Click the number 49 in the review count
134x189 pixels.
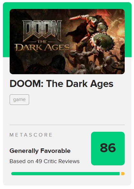[39, 161]
